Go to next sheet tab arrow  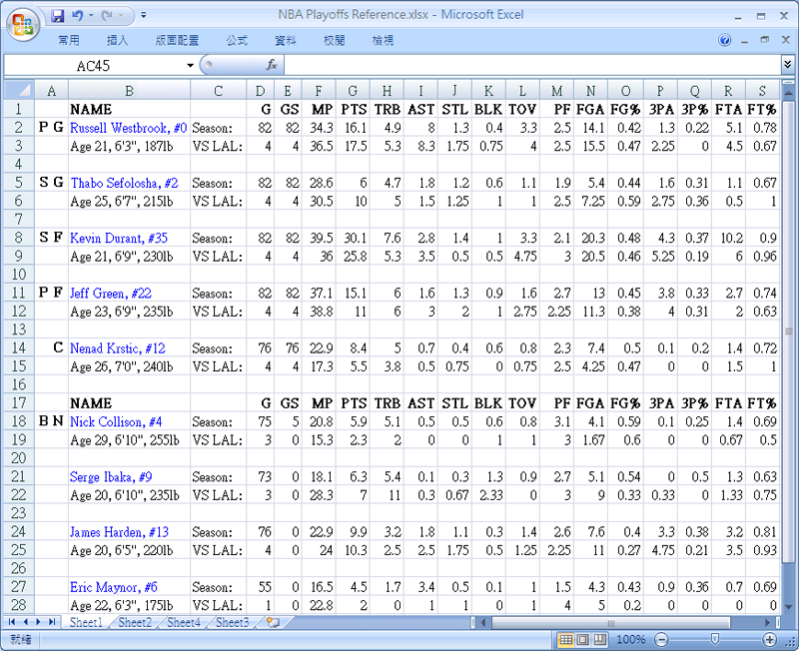[38, 621]
